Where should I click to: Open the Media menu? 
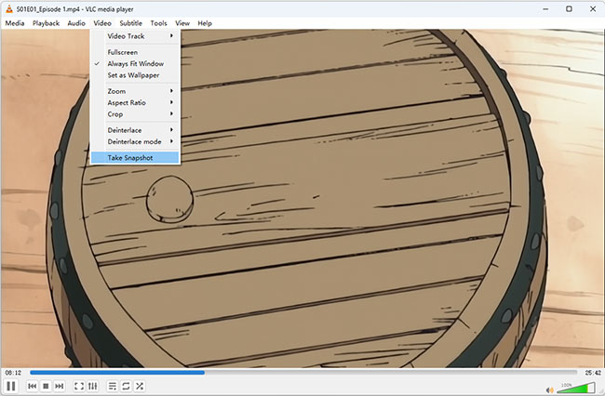[15, 23]
